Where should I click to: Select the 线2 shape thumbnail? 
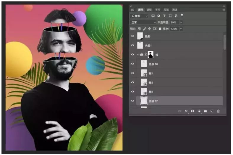(x=144, y=82)
